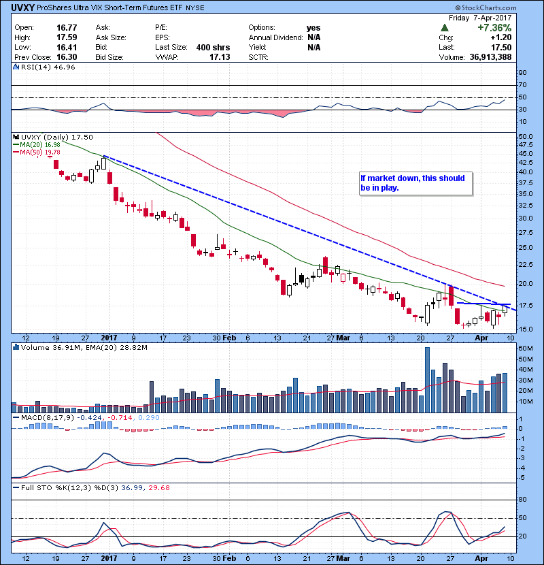
Task: Click the 60M volume axis label
Action: click(x=525, y=348)
